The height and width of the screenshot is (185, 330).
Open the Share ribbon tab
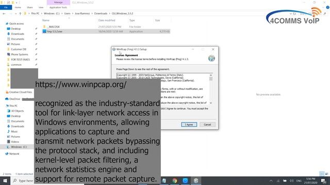point(30,7)
